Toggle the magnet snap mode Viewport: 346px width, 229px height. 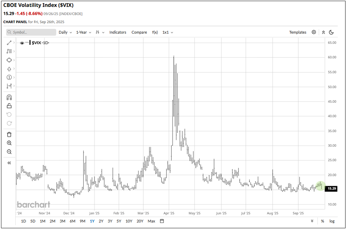point(9,97)
